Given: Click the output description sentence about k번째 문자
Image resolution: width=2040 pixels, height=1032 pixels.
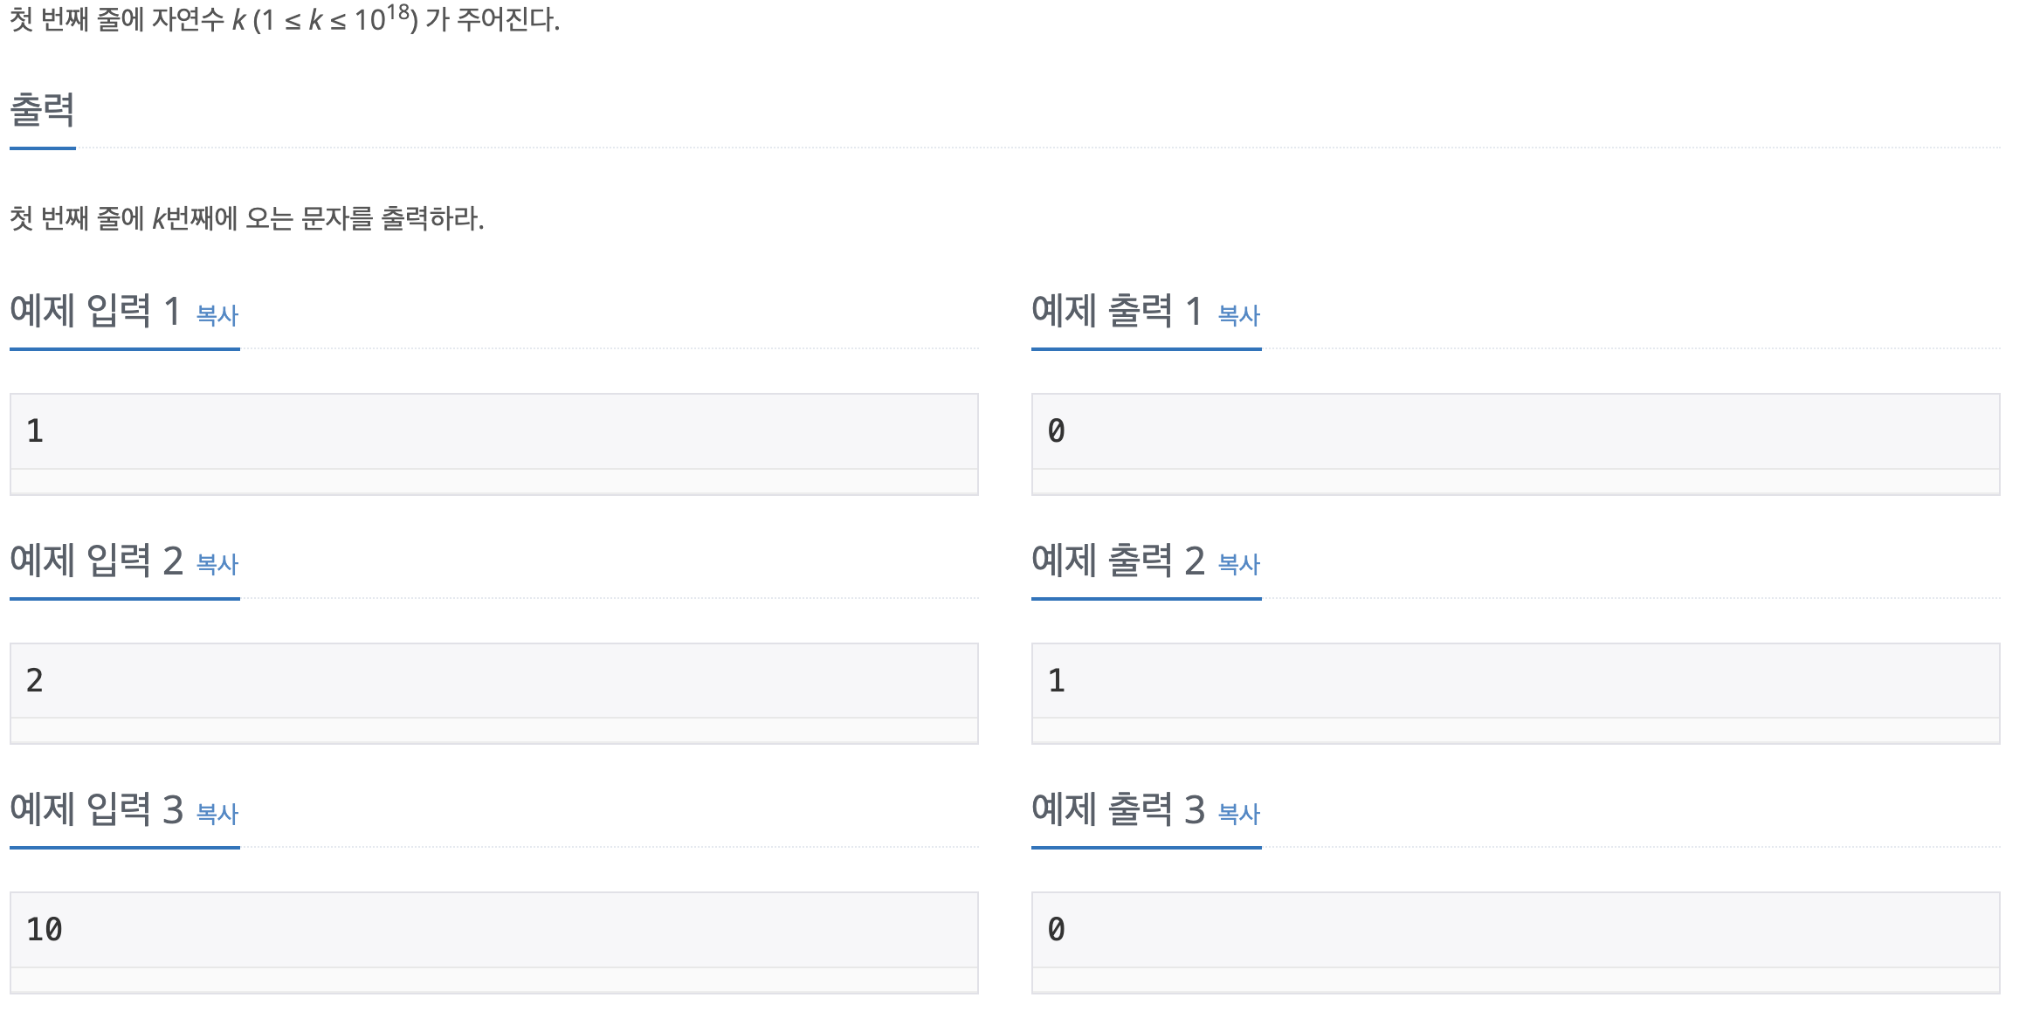Looking at the screenshot, I should pos(247,218).
